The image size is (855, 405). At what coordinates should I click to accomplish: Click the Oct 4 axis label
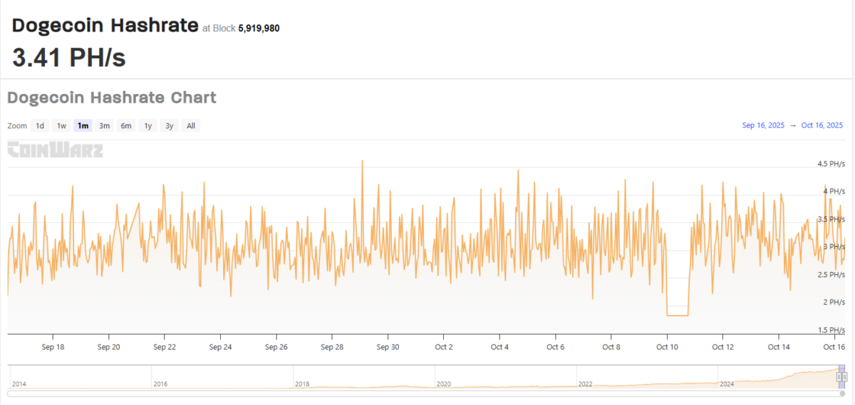(499, 347)
